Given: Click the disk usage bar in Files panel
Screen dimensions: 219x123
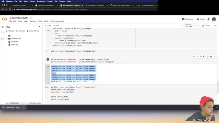Looking at the screenshot, I should (19, 103).
